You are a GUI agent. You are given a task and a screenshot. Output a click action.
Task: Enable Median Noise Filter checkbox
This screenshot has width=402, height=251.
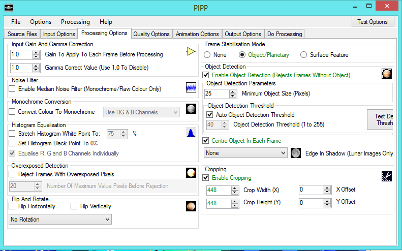pos(12,89)
